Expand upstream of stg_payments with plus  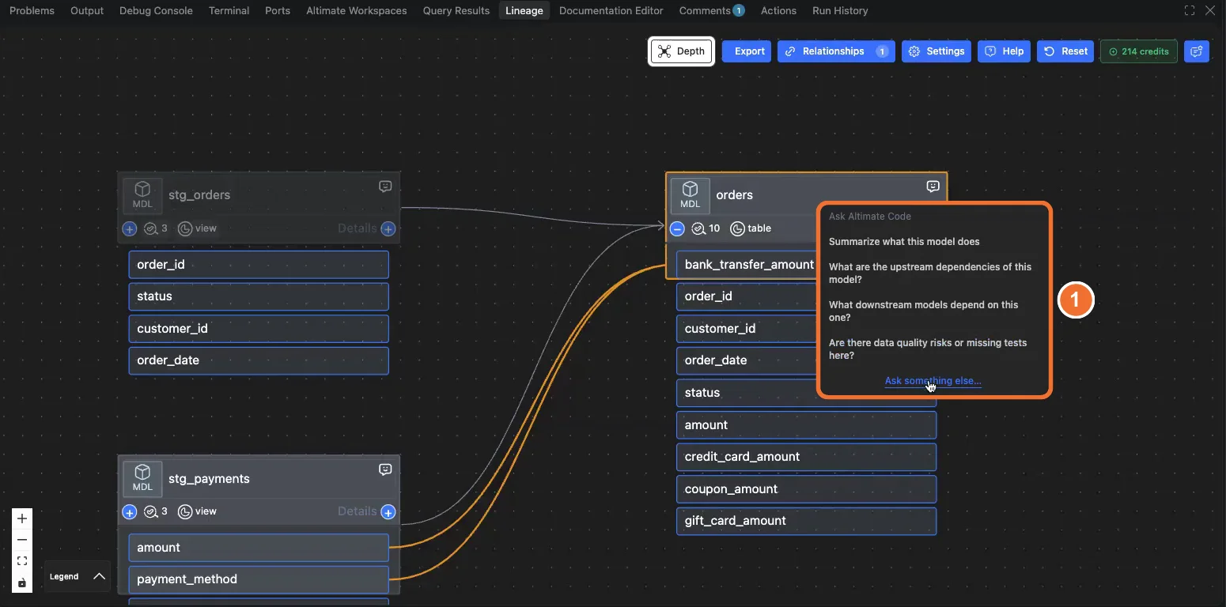130,512
